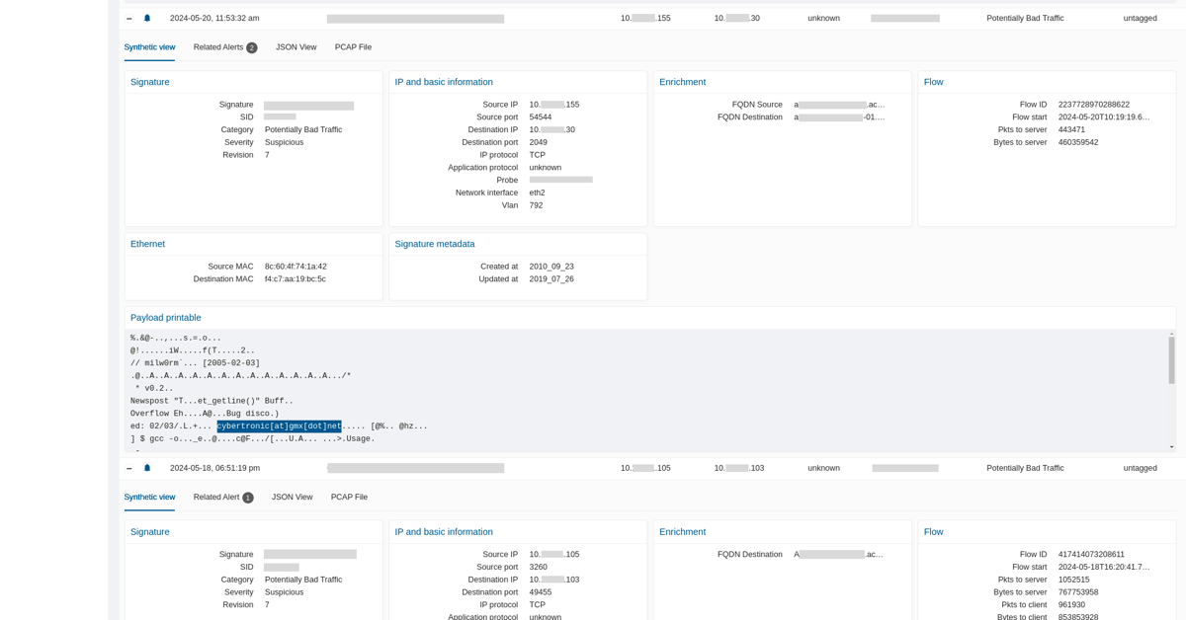Click highlighted cybertronic[at]gmx[dot]net text

(280, 426)
